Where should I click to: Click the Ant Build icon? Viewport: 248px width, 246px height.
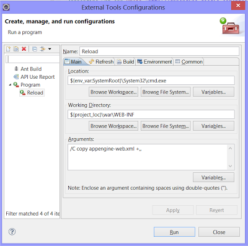click(x=16, y=69)
